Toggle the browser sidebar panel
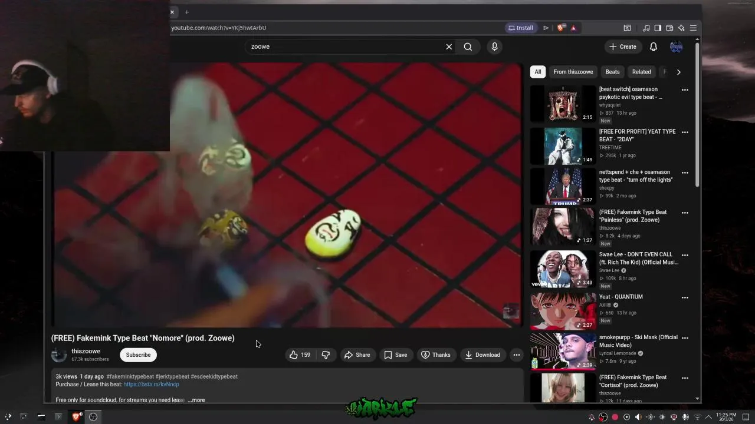This screenshot has width=755, height=424. (658, 28)
